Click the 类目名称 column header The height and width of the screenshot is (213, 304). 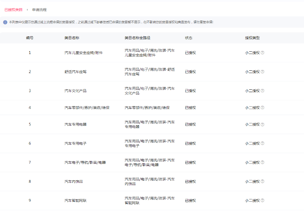click(72, 38)
